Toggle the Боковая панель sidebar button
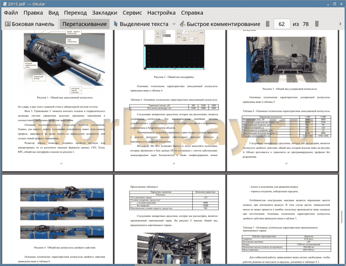Screen dimensions: 346x266 click(x=29, y=24)
